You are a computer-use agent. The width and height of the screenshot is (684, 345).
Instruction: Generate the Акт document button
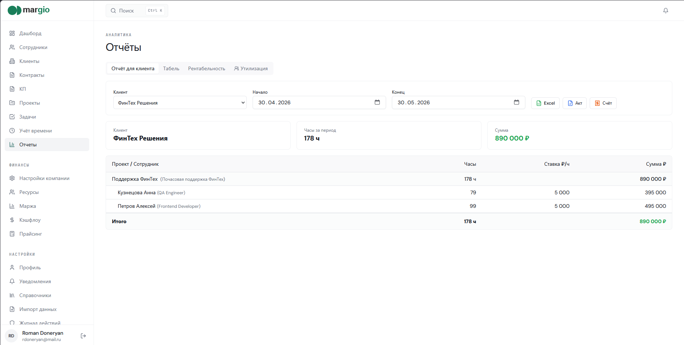pyautogui.click(x=575, y=103)
